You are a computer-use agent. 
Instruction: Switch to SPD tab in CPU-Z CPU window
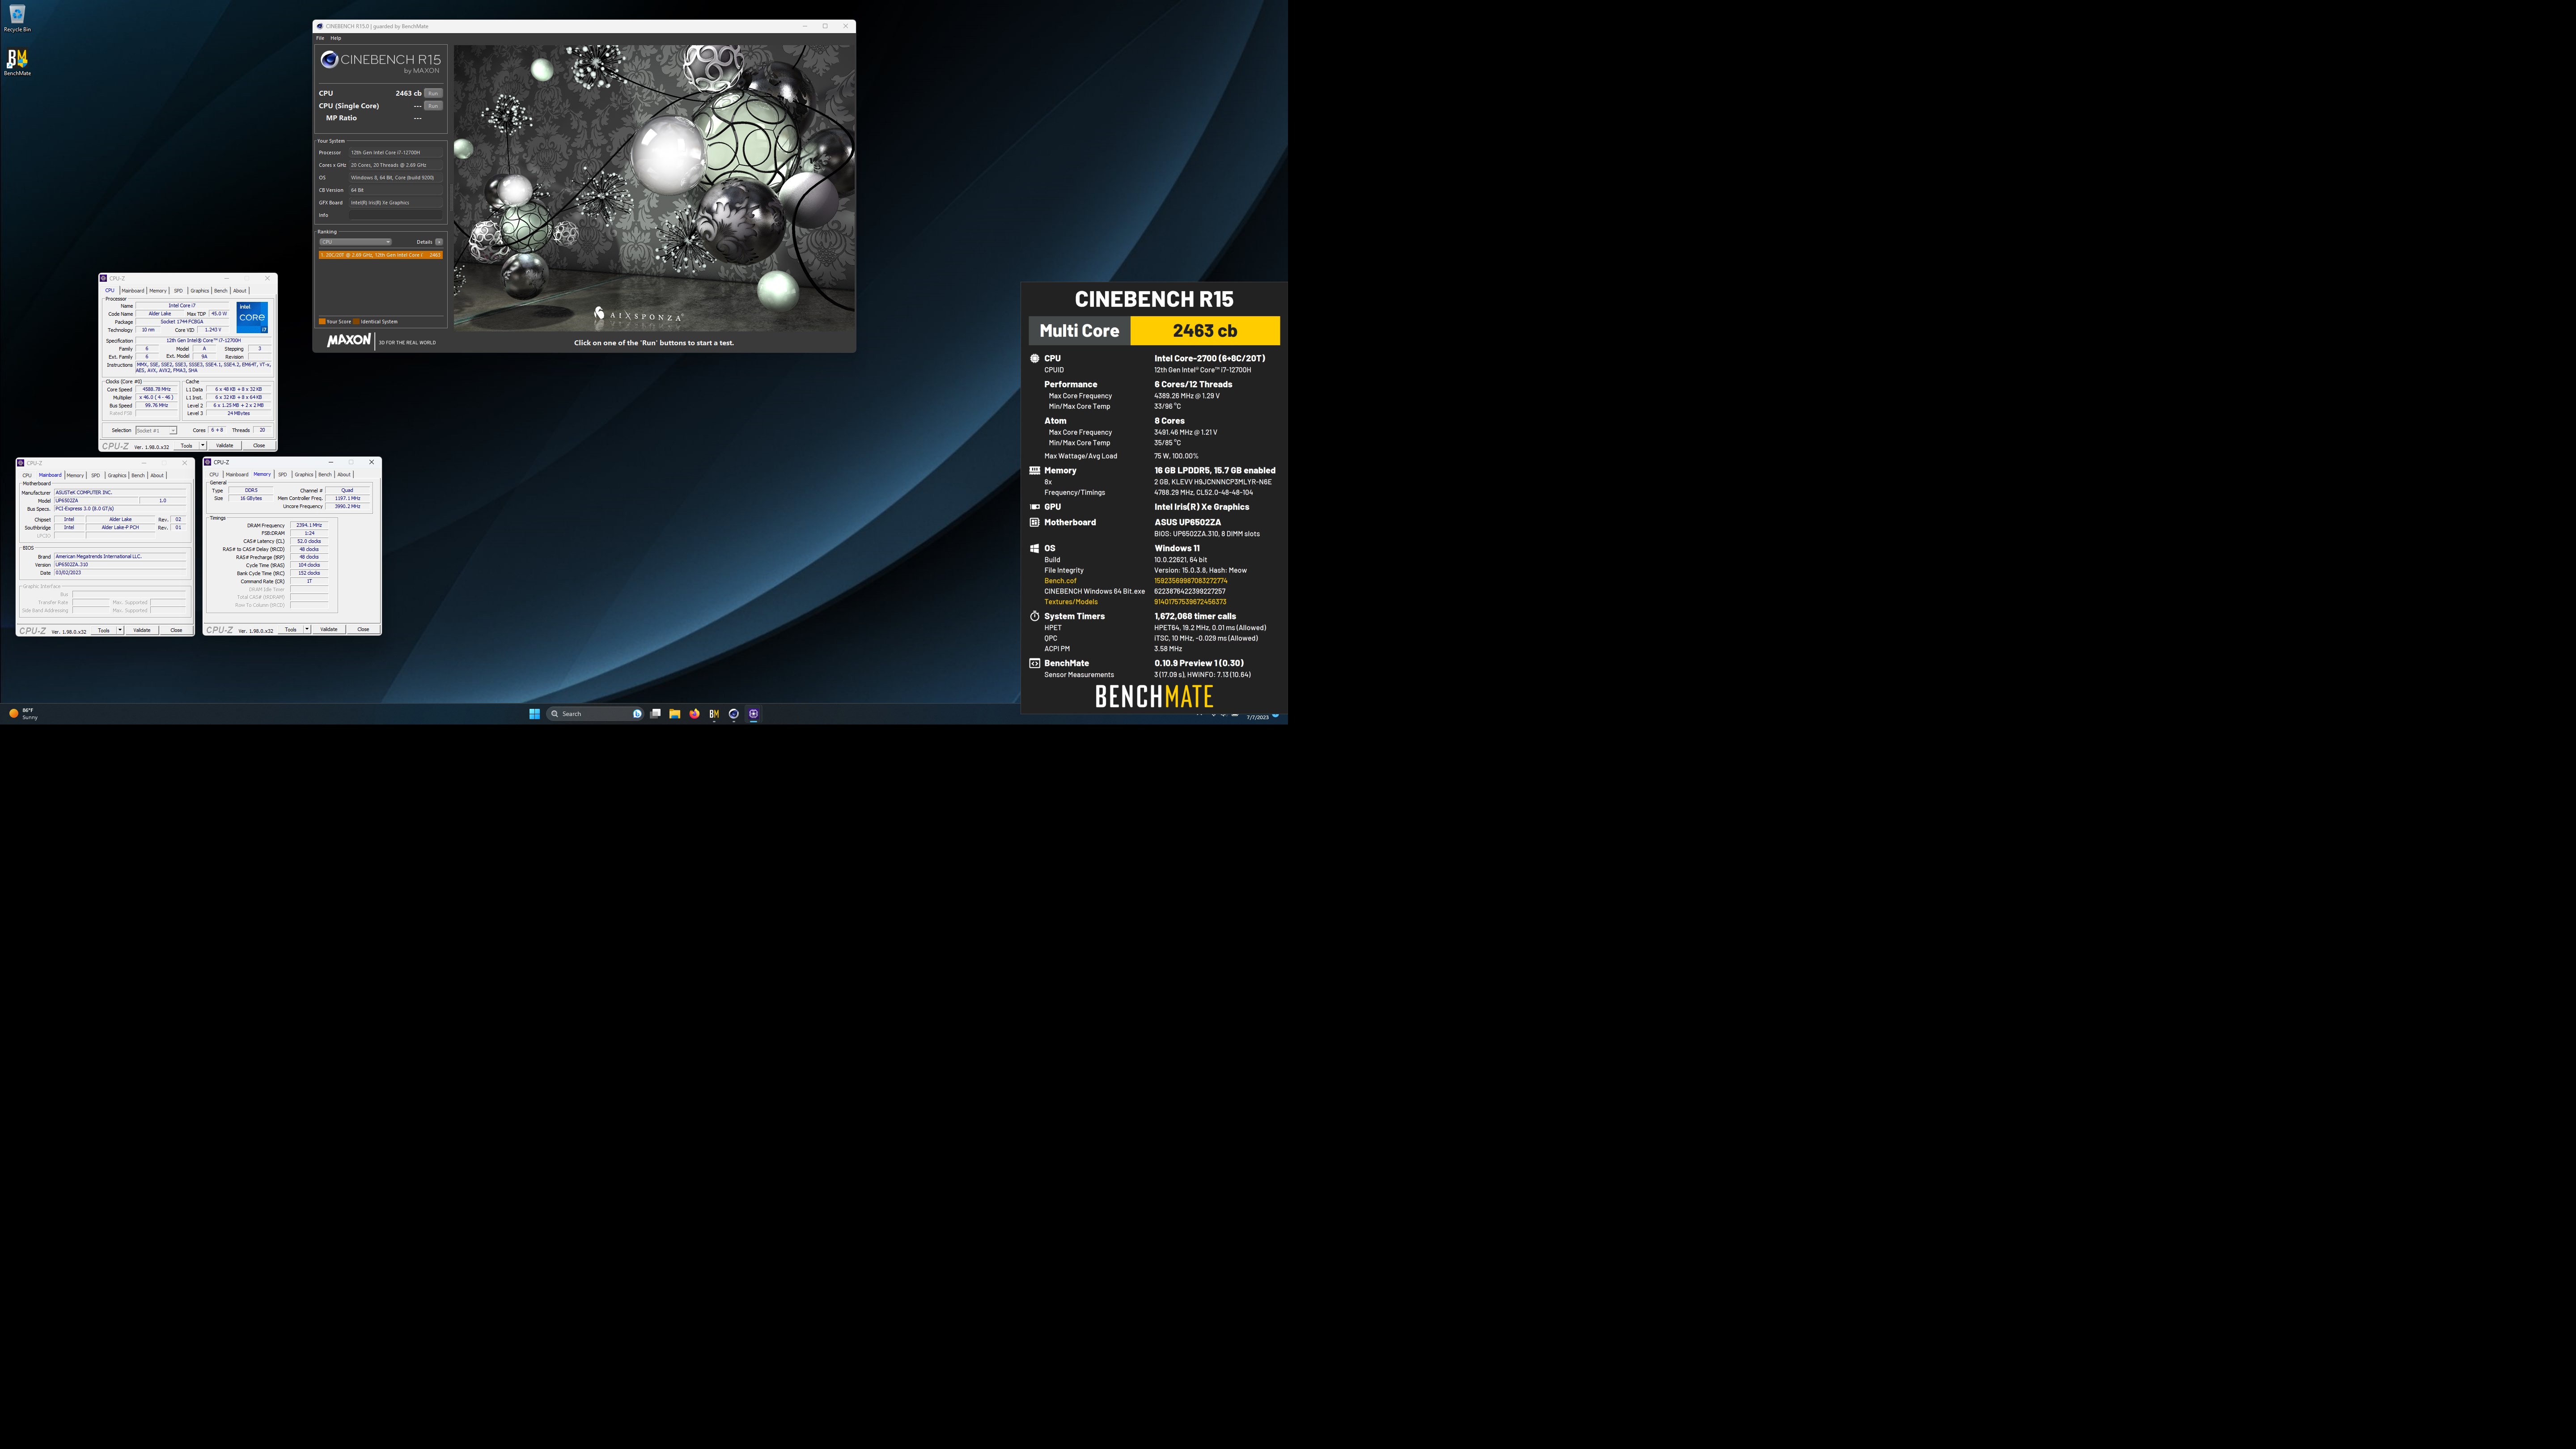[x=178, y=291]
